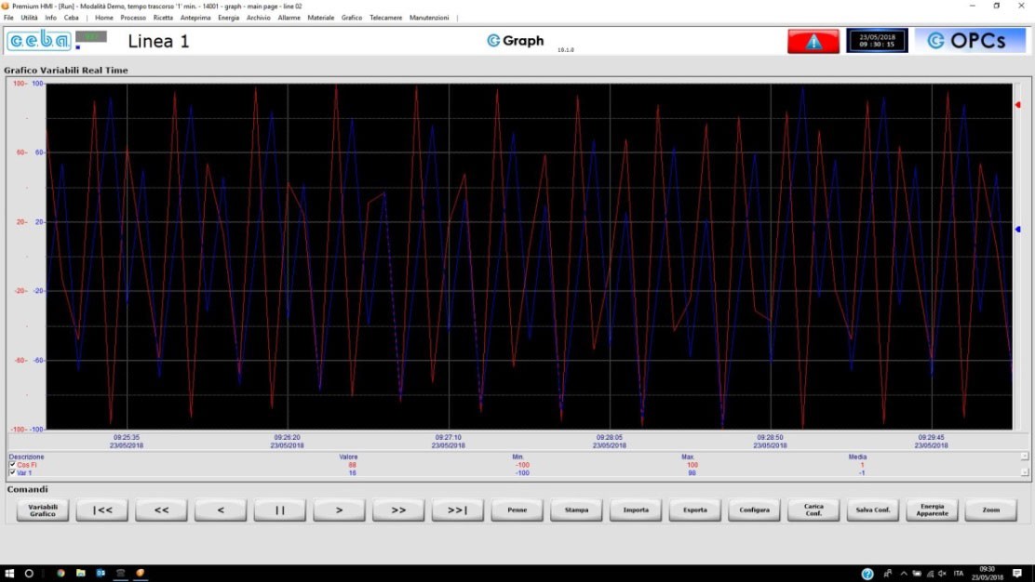Open Outlook from the taskbar

pos(101,574)
